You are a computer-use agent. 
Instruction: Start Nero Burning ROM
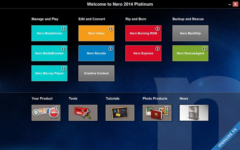coord(143,33)
